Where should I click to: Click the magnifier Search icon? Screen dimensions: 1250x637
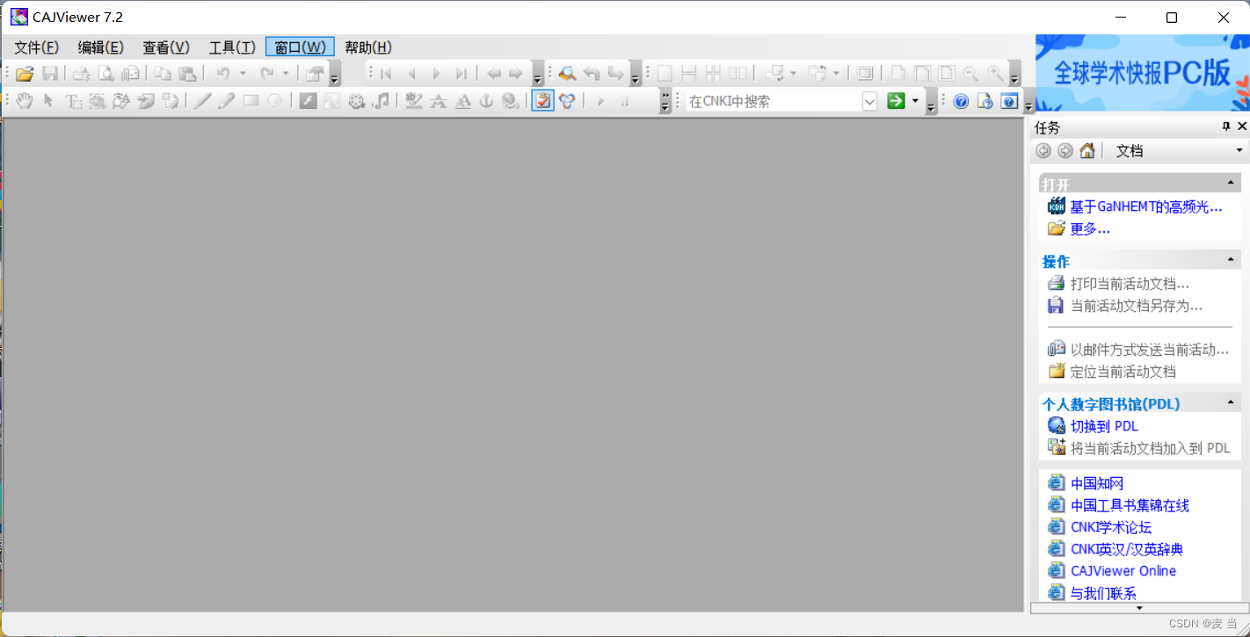[x=567, y=74]
